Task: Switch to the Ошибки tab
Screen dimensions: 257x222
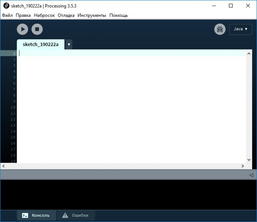Action: pyautogui.click(x=76, y=215)
